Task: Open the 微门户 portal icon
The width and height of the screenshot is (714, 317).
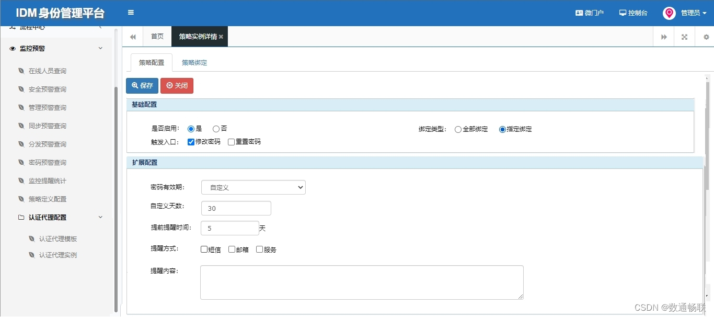Action: tap(579, 13)
